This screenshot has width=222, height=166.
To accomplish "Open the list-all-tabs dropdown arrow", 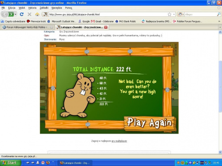I will point(220,27).
